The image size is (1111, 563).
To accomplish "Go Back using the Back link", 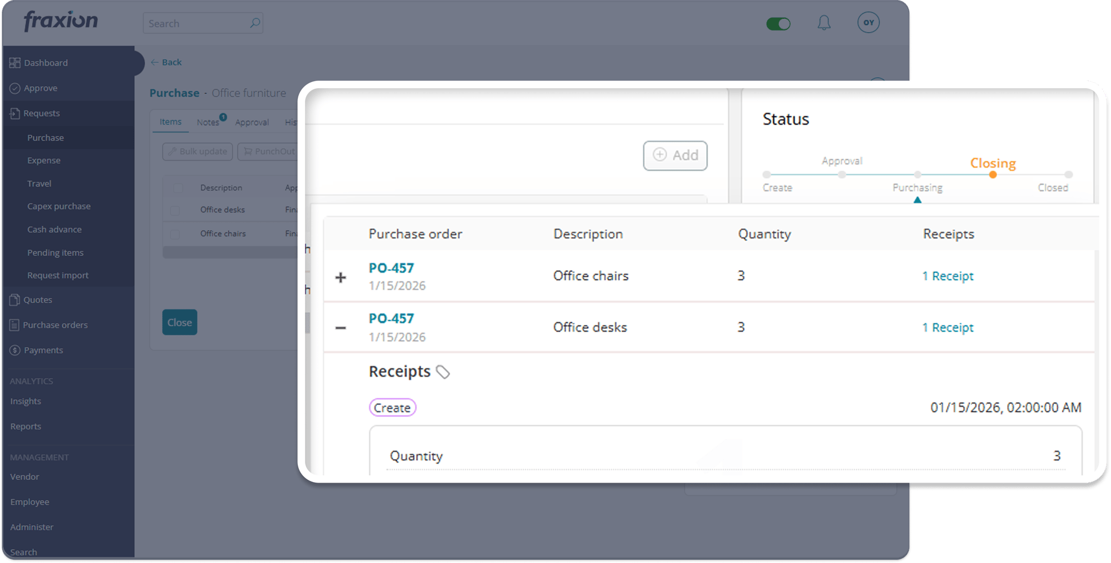I will (166, 62).
